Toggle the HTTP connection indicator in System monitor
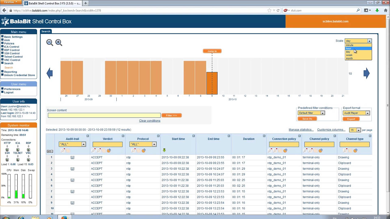Screen dimensions: 390x219 click(x=7, y=150)
